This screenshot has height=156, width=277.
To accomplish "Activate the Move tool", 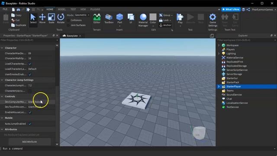I will pyautogui.click(x=42, y=19).
